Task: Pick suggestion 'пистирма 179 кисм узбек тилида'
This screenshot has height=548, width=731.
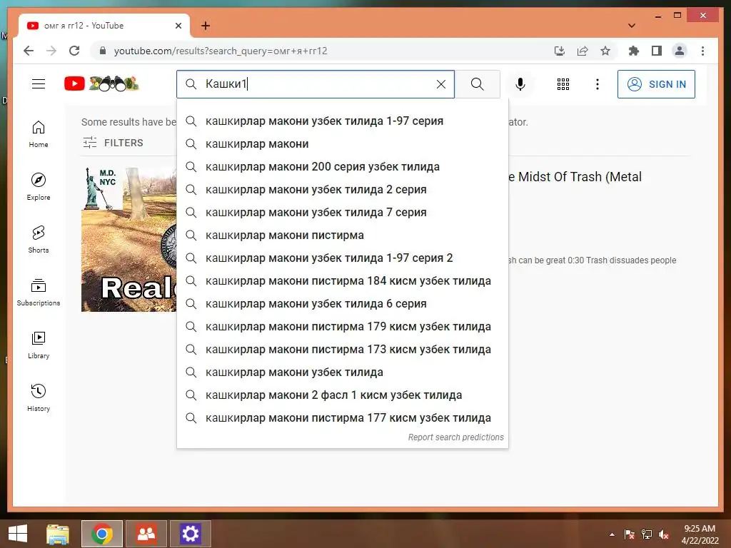Action: pyautogui.click(x=343, y=327)
